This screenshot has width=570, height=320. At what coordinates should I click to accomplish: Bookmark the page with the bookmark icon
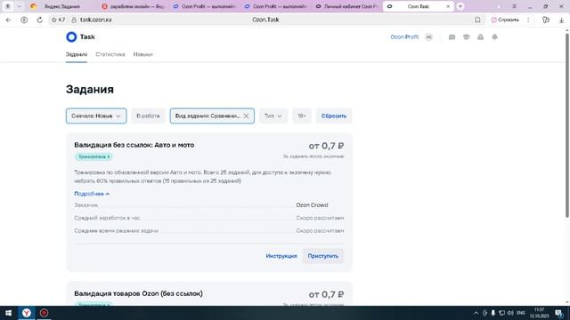pyautogui.click(x=477, y=20)
